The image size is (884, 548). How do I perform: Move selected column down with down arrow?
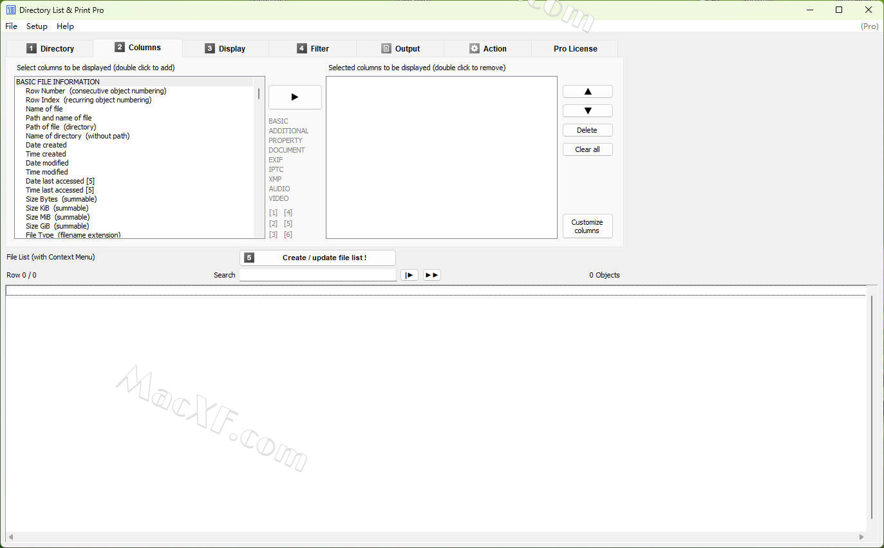point(587,111)
